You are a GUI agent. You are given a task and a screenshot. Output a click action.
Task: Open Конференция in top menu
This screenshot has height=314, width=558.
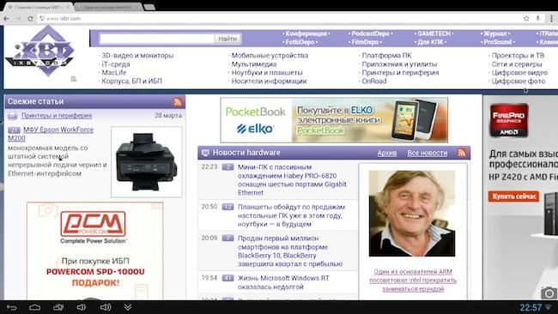306,33
